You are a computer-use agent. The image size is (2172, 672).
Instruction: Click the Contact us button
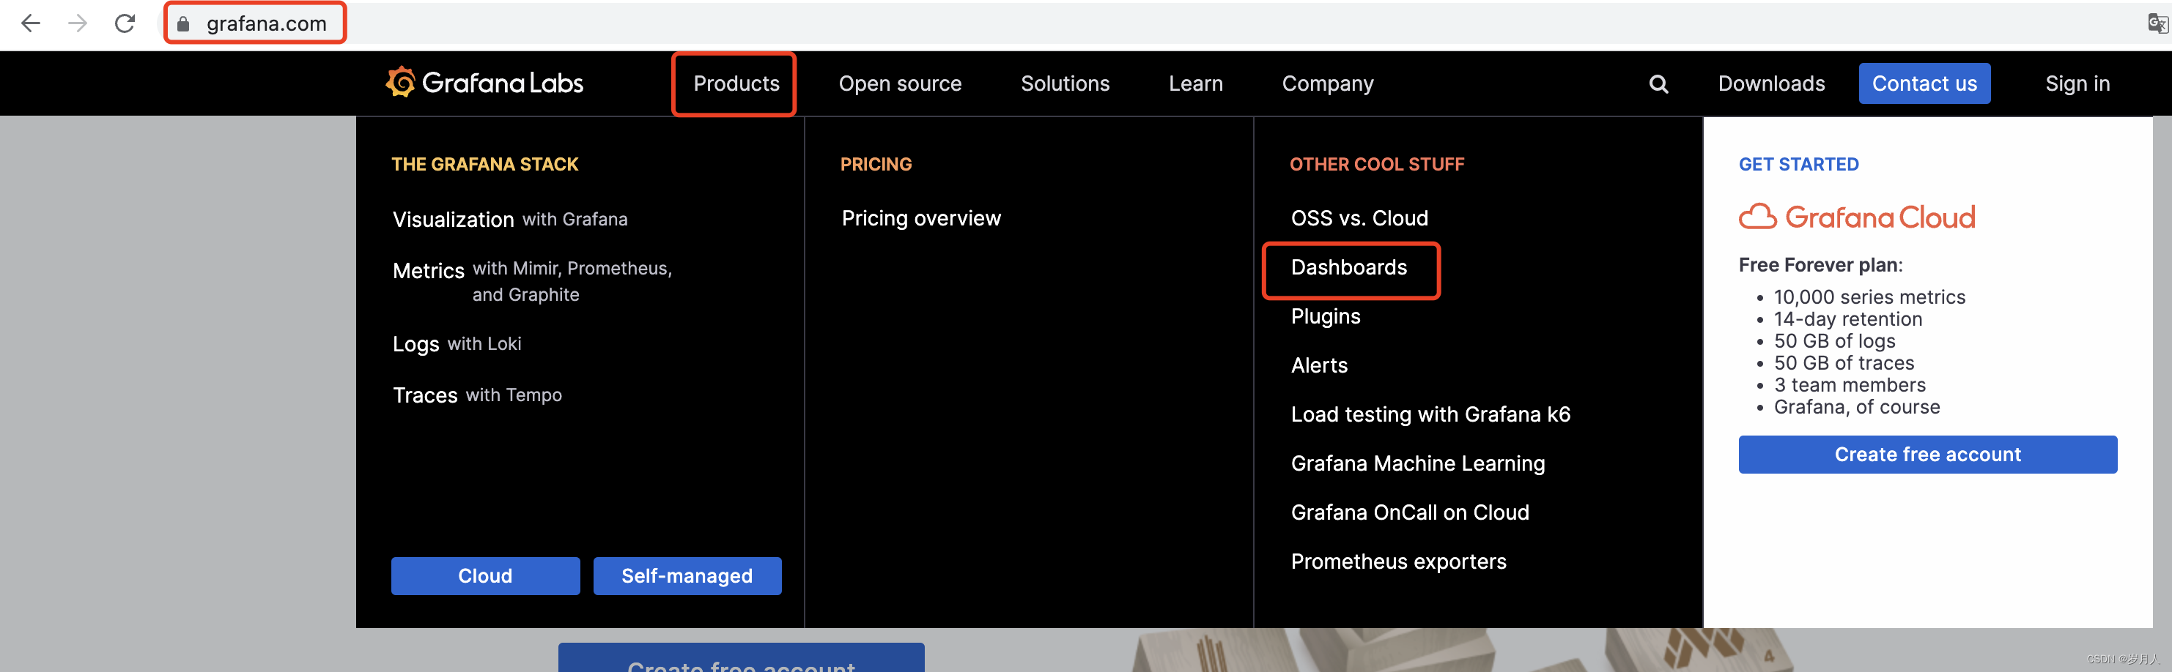[x=1924, y=83]
